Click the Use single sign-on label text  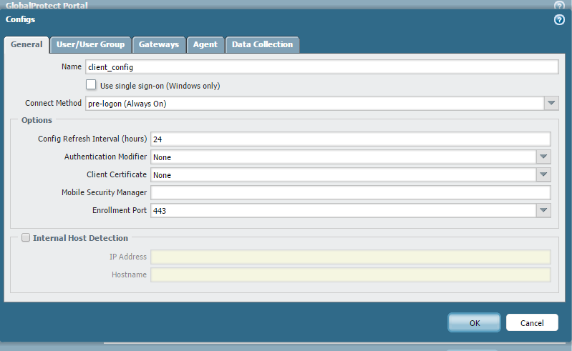point(160,86)
